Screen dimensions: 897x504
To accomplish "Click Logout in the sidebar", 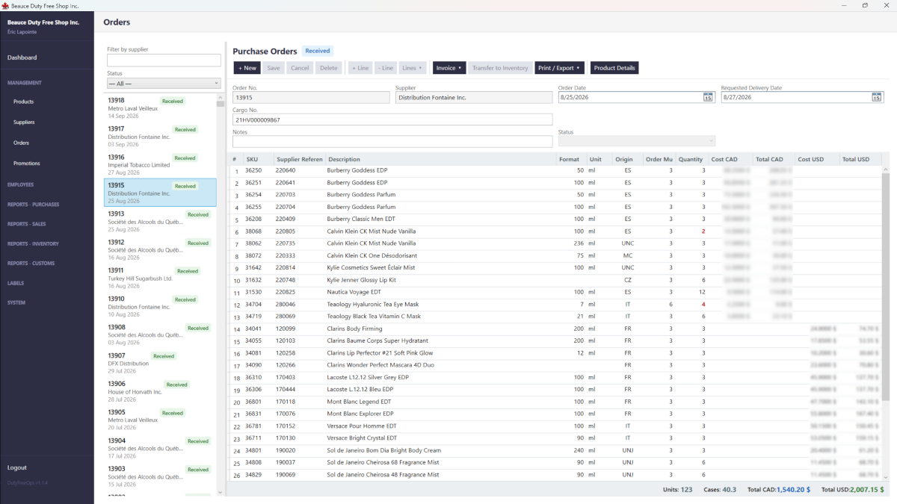I will click(x=17, y=468).
